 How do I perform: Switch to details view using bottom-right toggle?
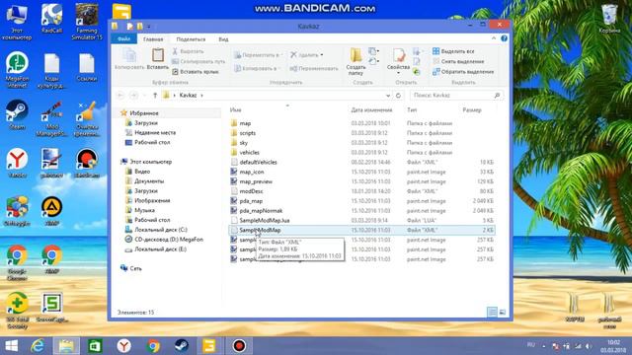point(492,312)
